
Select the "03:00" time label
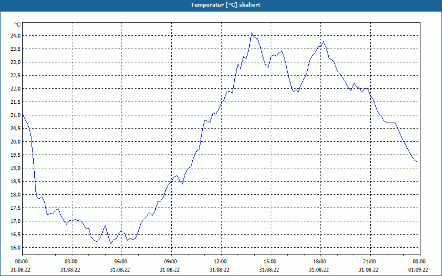tap(72, 262)
